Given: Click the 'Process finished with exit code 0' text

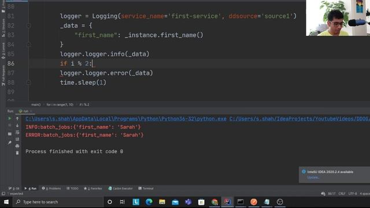Looking at the screenshot, I should 75,151.
